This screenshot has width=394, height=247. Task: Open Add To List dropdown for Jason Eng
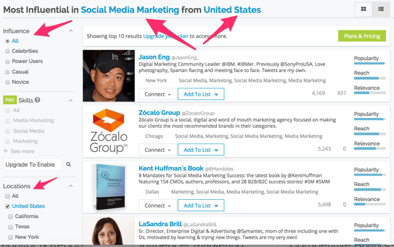pos(201,94)
